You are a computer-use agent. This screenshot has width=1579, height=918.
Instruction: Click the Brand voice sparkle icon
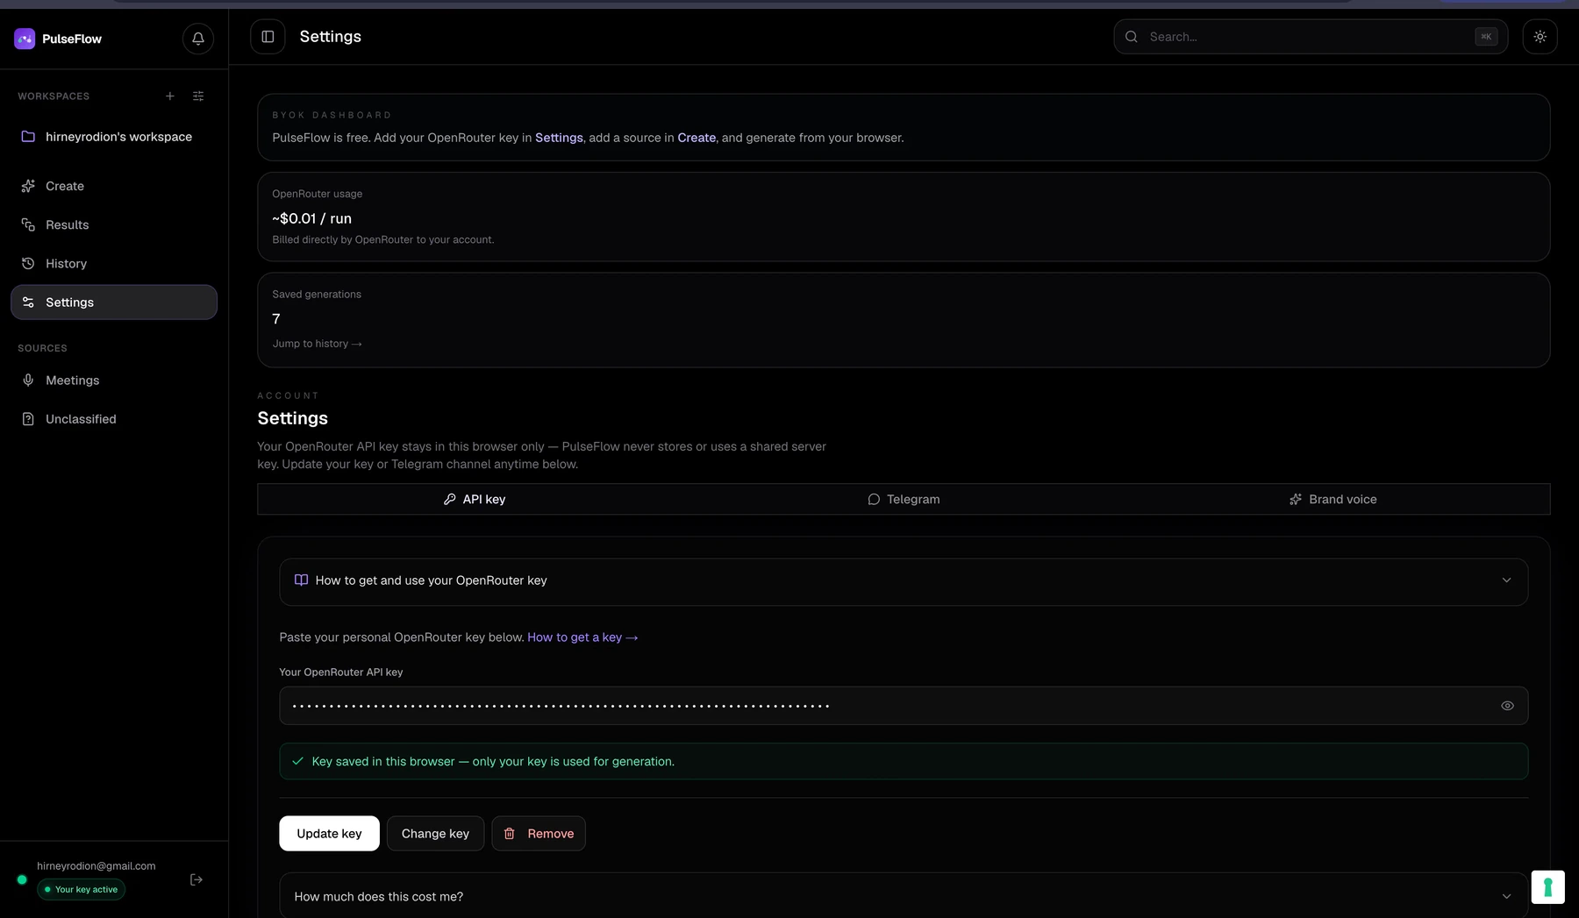tap(1296, 499)
